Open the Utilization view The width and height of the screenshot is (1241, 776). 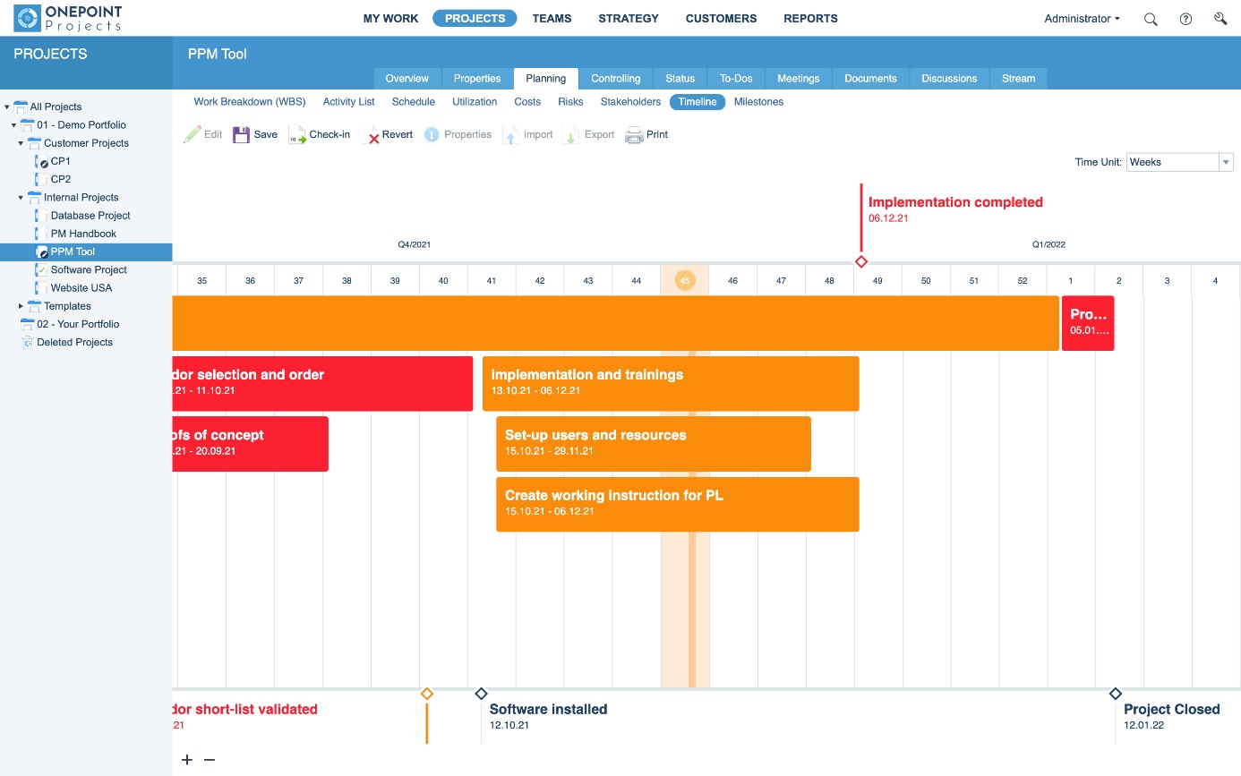click(x=475, y=102)
